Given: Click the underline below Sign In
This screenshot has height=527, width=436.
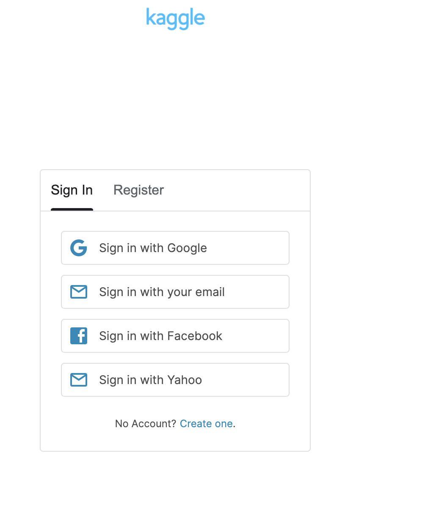Looking at the screenshot, I should [72, 209].
